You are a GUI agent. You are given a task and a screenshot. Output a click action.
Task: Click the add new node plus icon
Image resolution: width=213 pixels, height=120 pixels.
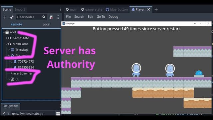click(x=5, y=17)
